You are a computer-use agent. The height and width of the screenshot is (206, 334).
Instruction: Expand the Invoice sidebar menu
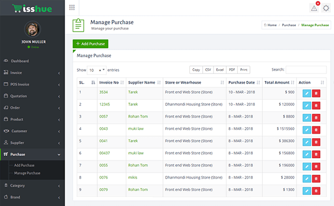click(32, 72)
